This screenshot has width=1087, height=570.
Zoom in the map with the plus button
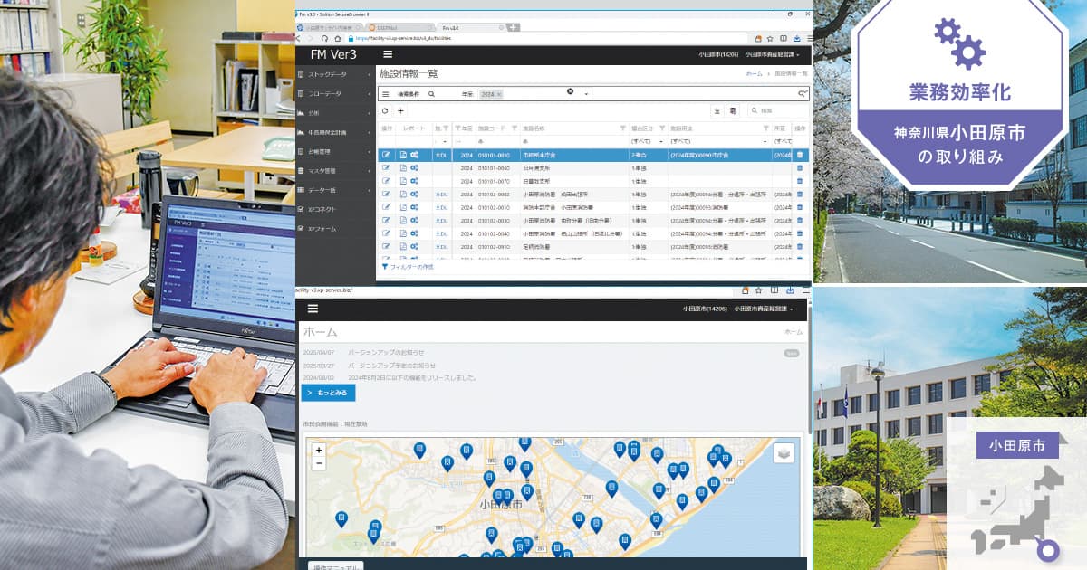(319, 449)
